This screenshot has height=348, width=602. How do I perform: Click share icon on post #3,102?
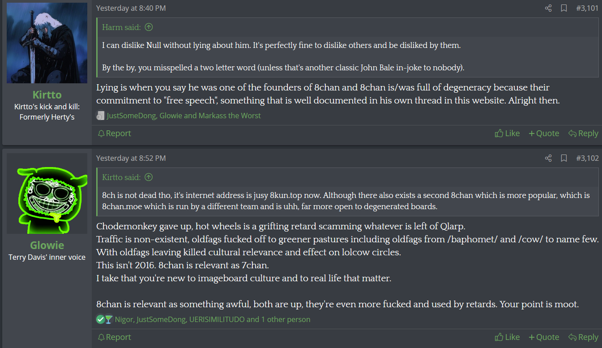click(x=548, y=158)
